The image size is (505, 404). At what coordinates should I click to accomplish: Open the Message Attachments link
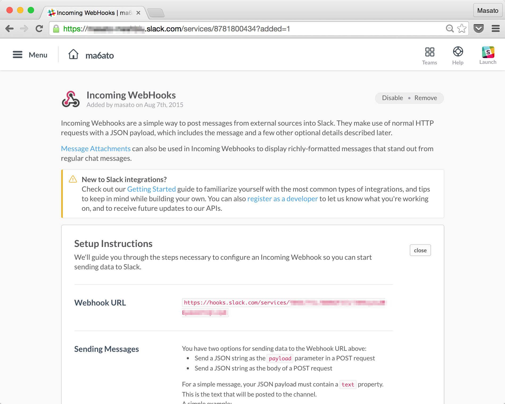point(96,149)
